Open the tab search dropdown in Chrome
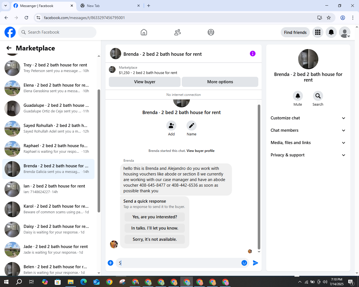 (5, 6)
